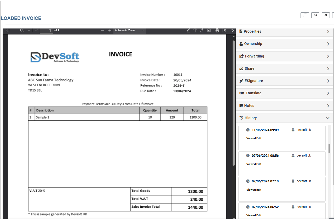The width and height of the screenshot is (334, 220).
Task: Collapse the History panel
Action: pos(284,118)
